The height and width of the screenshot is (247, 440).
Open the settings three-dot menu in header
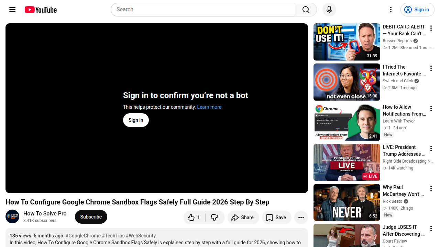tap(391, 10)
